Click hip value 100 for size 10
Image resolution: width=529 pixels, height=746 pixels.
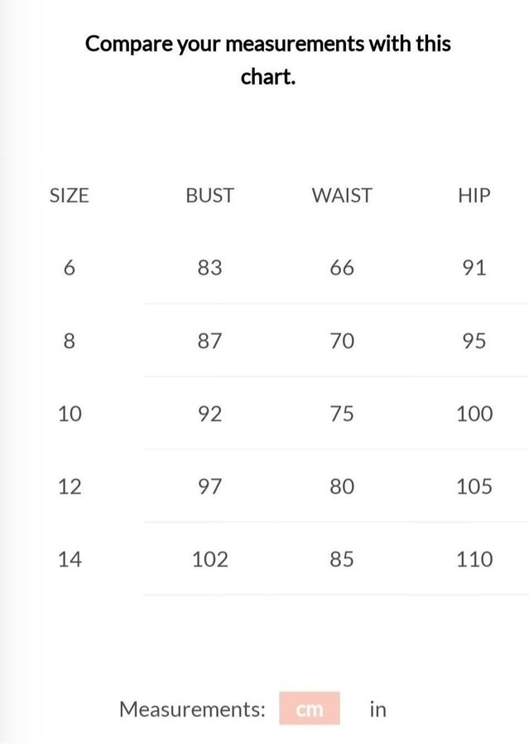pyautogui.click(x=474, y=414)
